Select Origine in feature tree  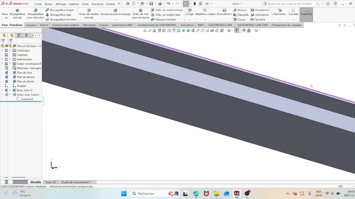point(21,86)
